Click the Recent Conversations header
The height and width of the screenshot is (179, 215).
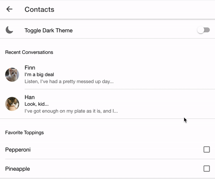(x=29, y=52)
